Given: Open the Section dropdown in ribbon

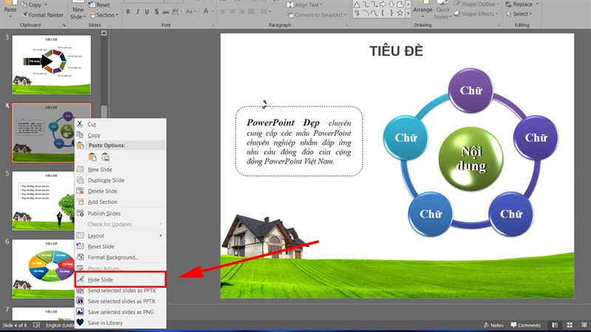Looking at the screenshot, I should coord(103,15).
